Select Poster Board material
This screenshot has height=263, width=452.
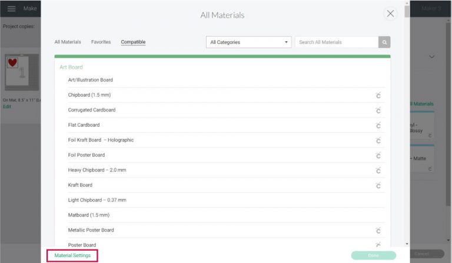pyautogui.click(x=227, y=243)
